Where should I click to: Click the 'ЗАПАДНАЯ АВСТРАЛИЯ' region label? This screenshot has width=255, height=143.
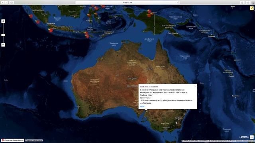[94, 80]
